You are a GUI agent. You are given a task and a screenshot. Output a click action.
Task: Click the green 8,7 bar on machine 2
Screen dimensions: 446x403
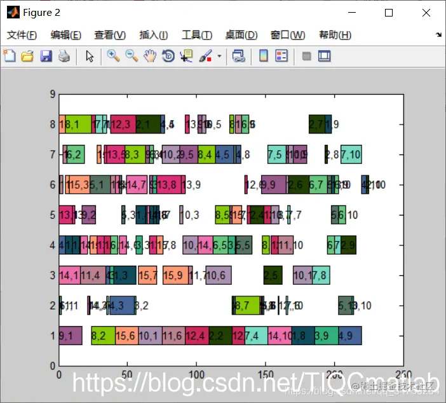coord(248,305)
